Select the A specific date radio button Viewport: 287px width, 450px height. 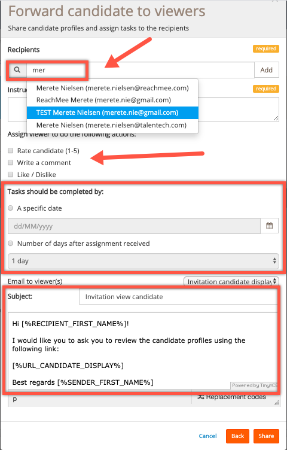(x=11, y=208)
